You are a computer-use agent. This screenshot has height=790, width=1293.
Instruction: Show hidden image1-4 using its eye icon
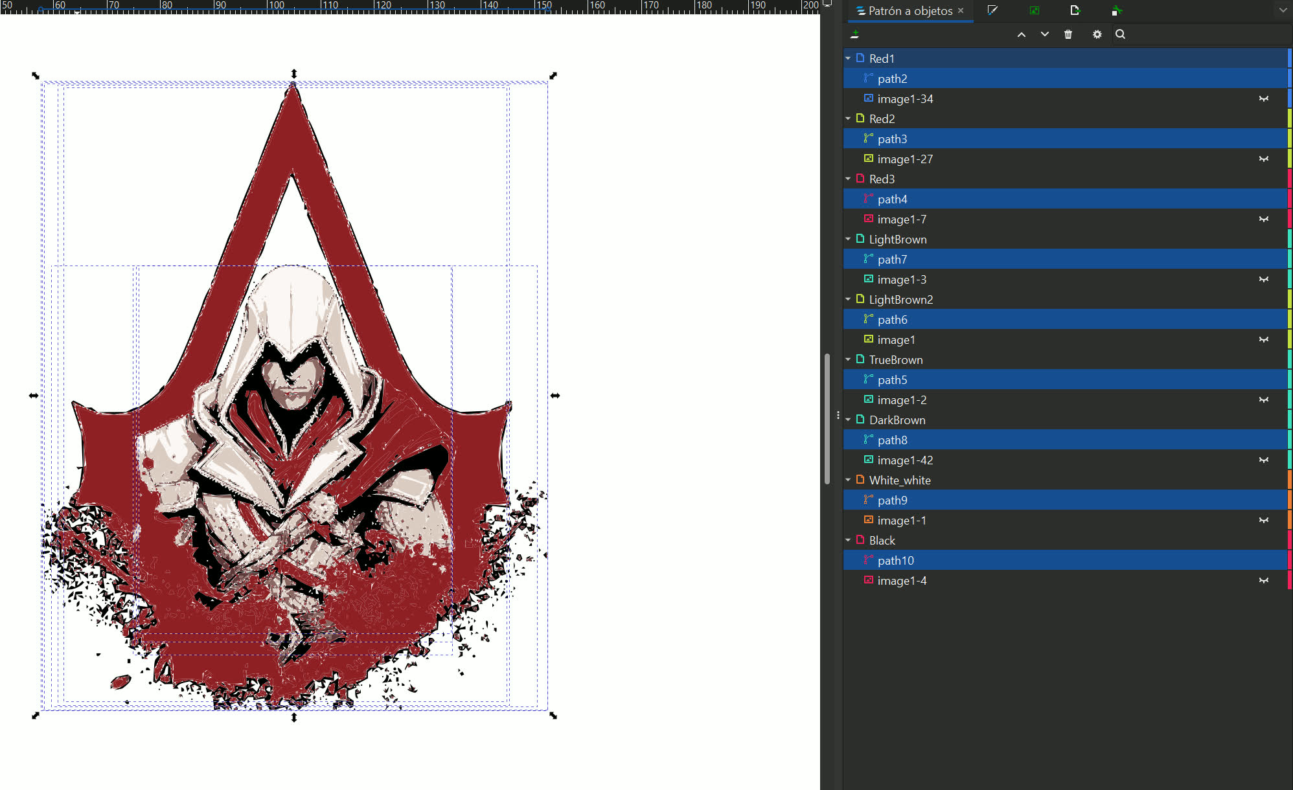1263,580
